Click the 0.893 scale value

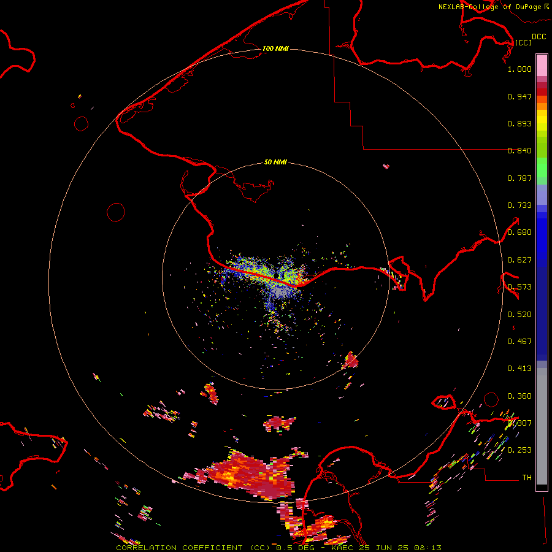(x=519, y=123)
